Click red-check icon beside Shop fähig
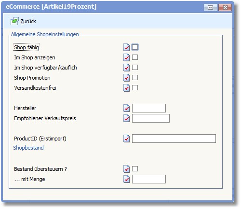Screen dimensions: 241x209 (x=126, y=47)
